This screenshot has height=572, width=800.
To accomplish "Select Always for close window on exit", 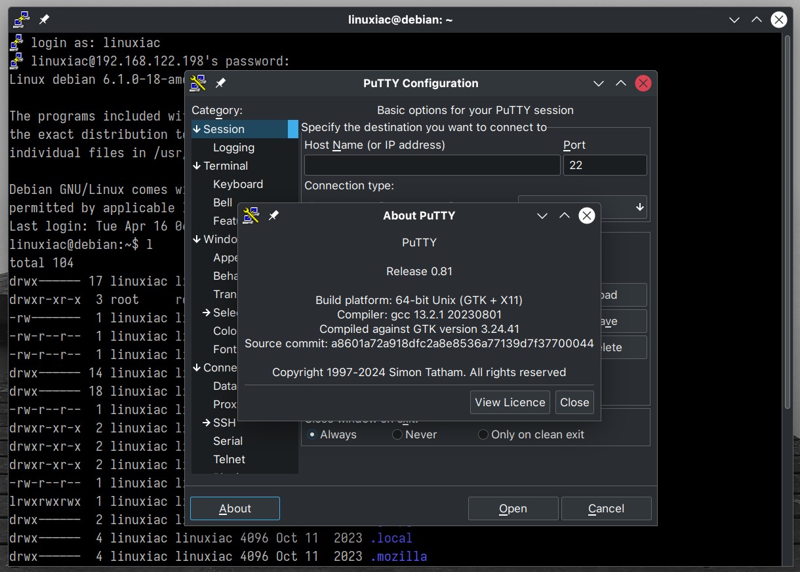I will click(x=332, y=434).
